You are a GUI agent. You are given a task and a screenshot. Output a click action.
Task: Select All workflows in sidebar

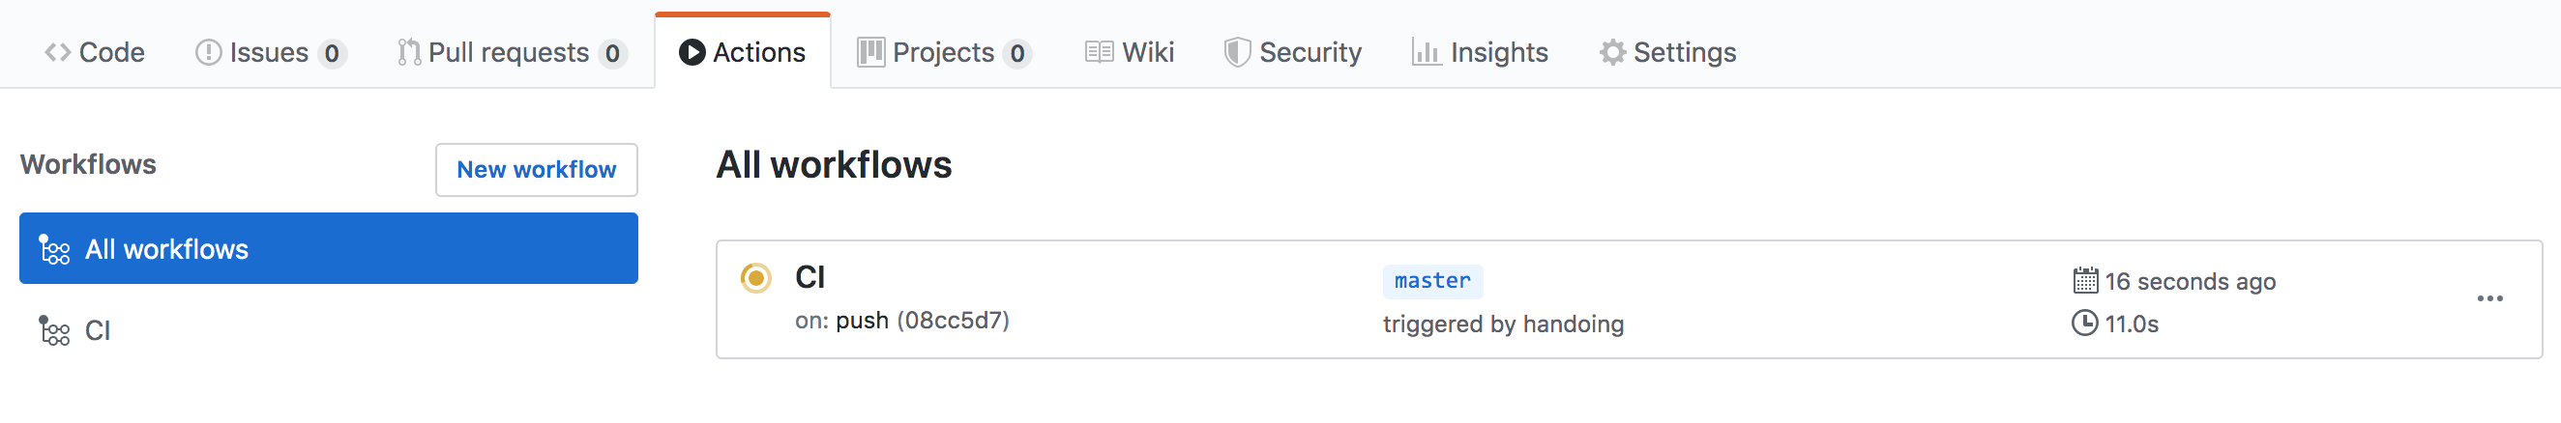[328, 248]
